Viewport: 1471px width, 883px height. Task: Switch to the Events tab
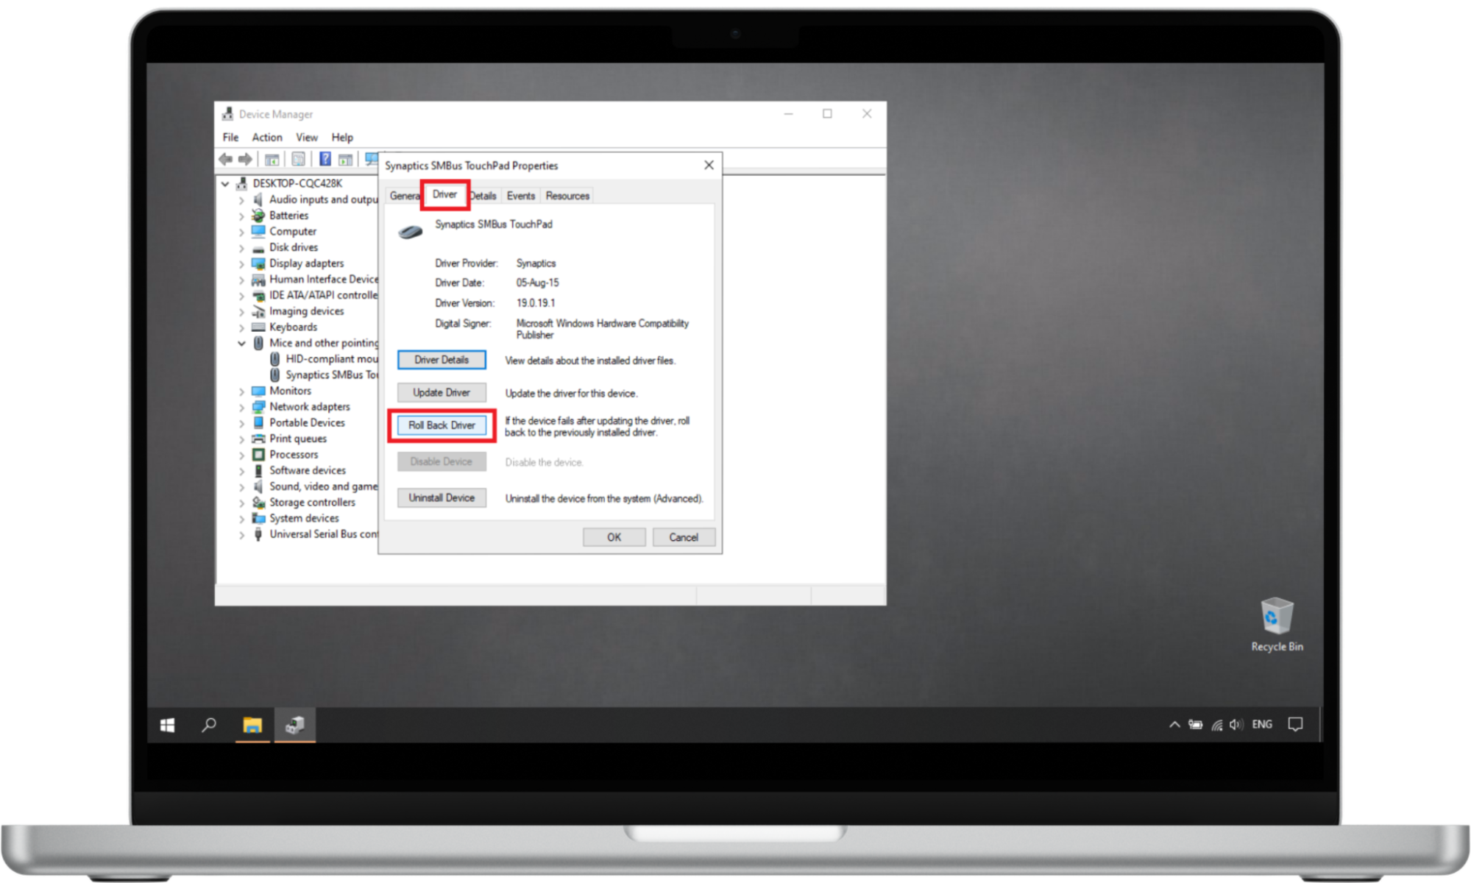click(x=521, y=196)
